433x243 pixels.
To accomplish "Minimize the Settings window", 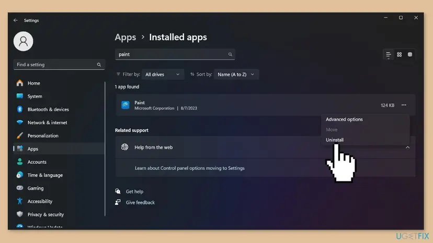I will pos(386,18).
